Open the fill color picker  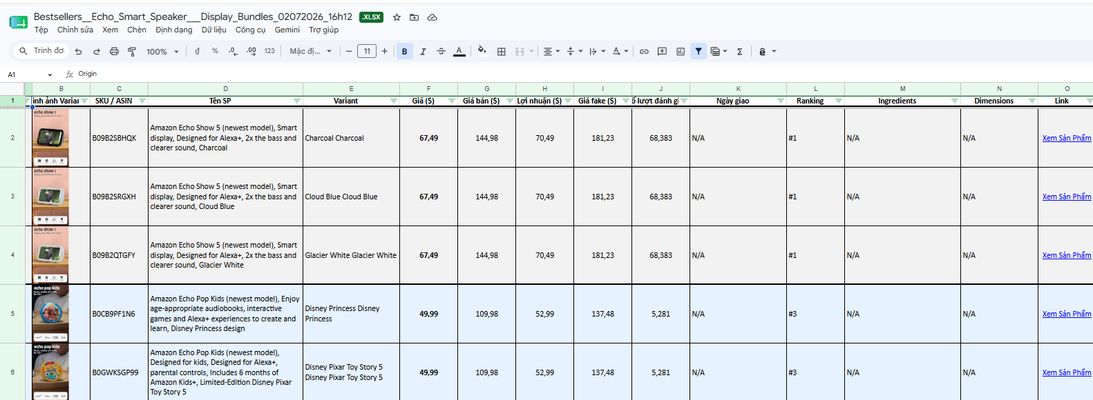tap(482, 51)
